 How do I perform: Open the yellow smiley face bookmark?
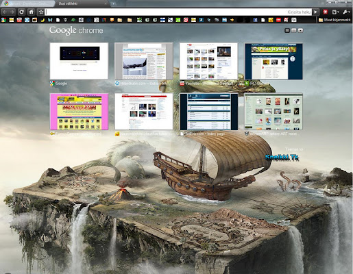271,20
